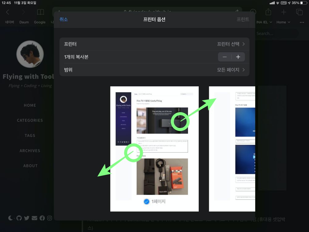This screenshot has height=232, width=309.
Task: Open the Twitter icon in footer
Action: tap(27, 218)
